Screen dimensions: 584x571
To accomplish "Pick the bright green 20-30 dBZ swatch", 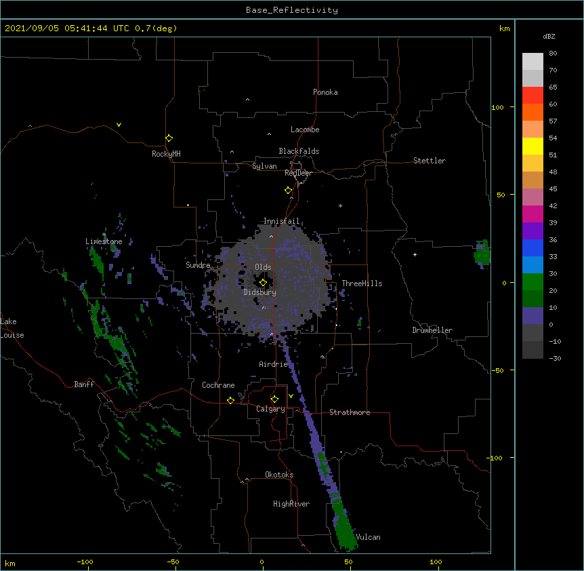I will [533, 282].
